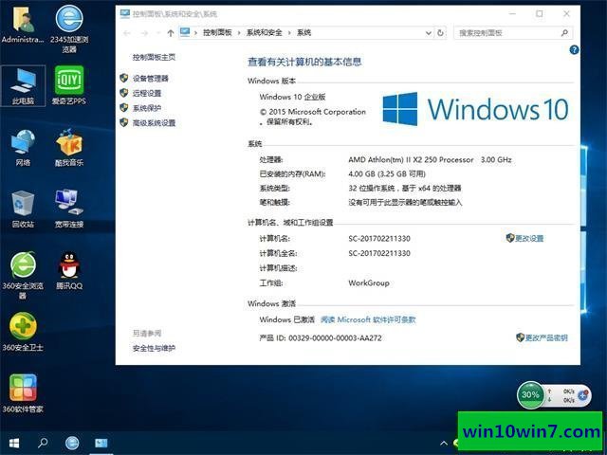Click the back navigation arrow

pyautogui.click(x=127, y=33)
